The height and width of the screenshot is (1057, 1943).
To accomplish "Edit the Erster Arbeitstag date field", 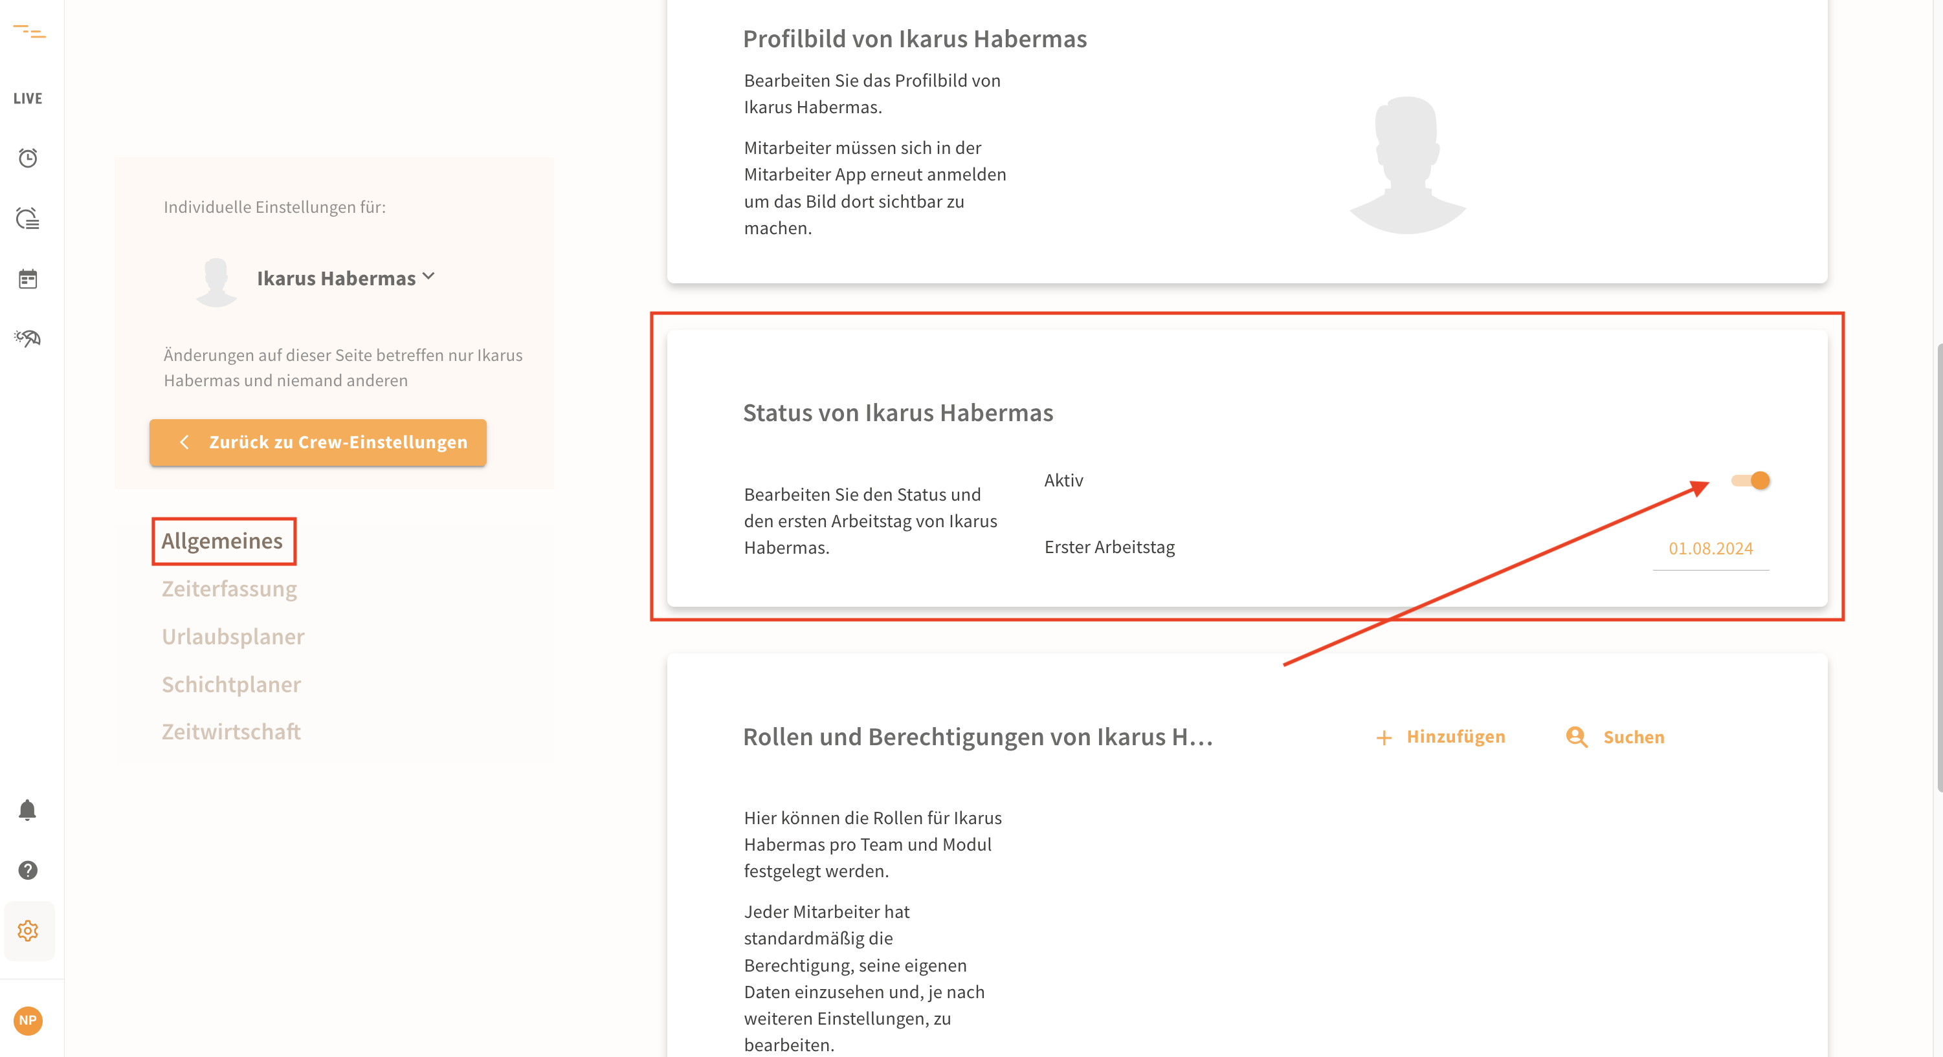I will pos(1710,549).
